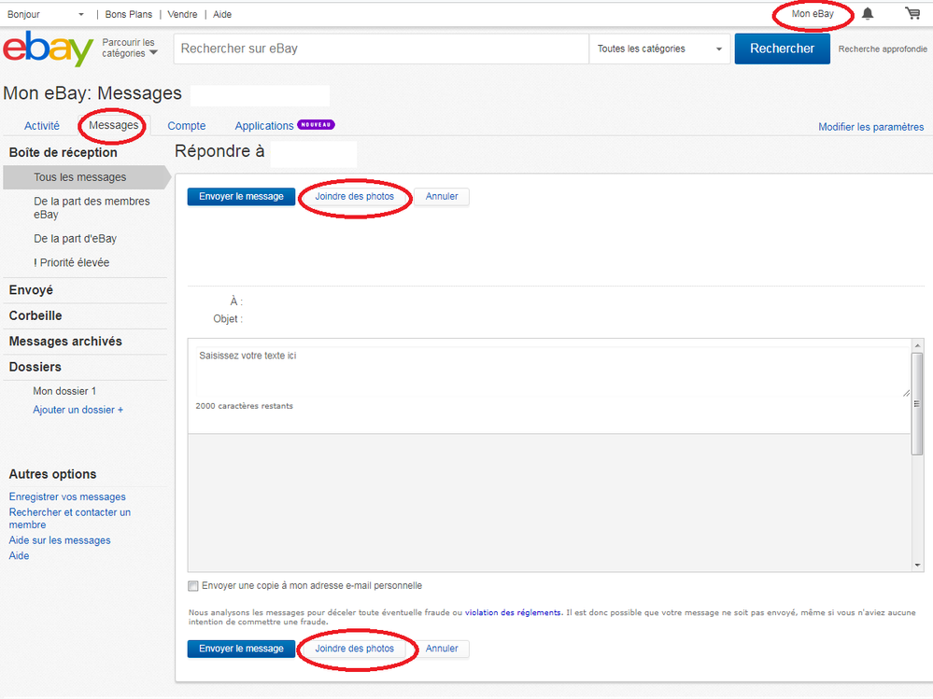Open Aide sur les messages link
The image size is (933, 699).
[60, 540]
